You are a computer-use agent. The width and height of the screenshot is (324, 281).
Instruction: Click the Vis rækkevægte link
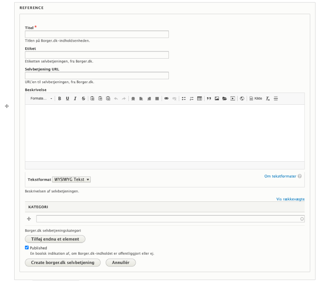pyautogui.click(x=290, y=199)
